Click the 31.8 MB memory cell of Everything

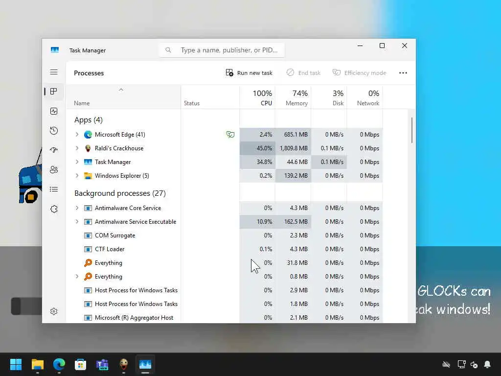click(x=294, y=263)
